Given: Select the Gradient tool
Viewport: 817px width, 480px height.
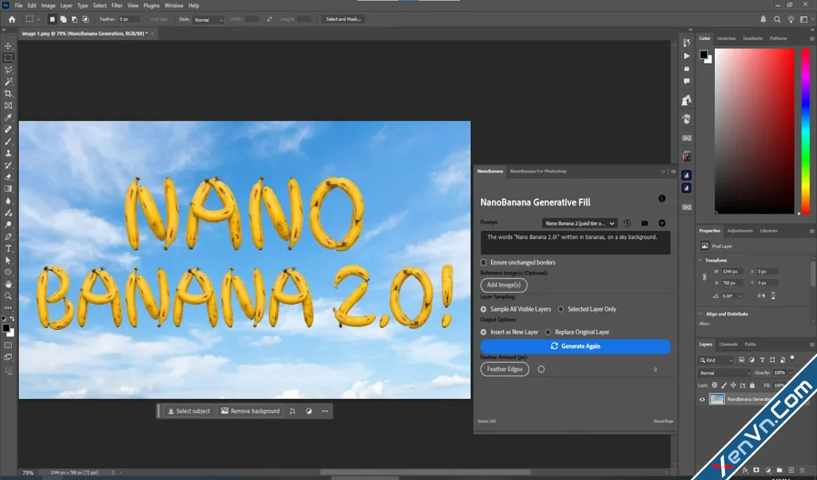Looking at the screenshot, I should [8, 189].
